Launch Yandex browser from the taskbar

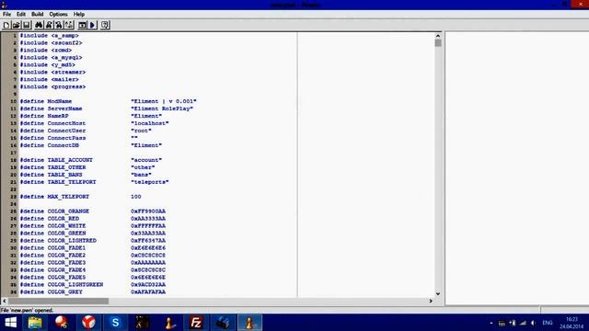click(x=88, y=323)
